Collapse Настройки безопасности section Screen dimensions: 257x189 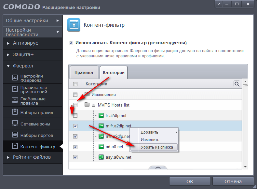click(x=33, y=32)
